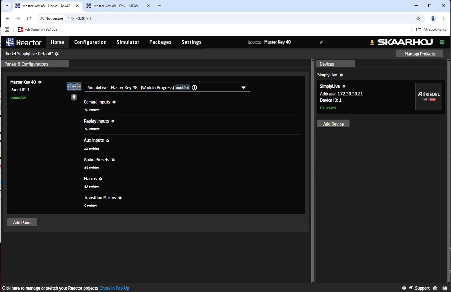Click the toolbox icon in footer
This screenshot has width=451, height=292.
[x=435, y=288]
